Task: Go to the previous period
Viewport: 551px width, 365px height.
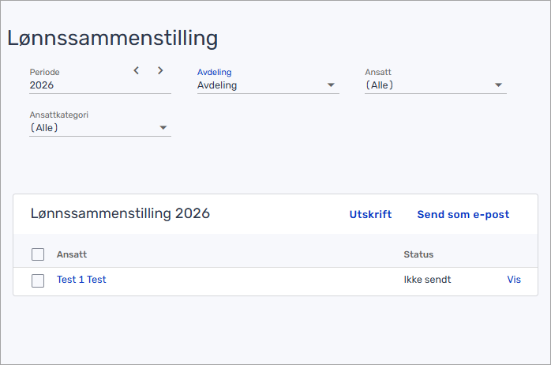Action: [137, 70]
